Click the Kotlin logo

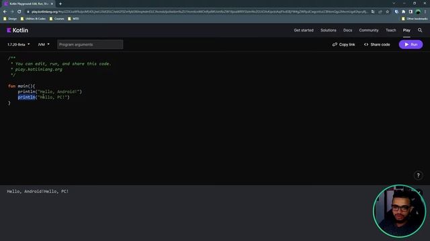17,30
